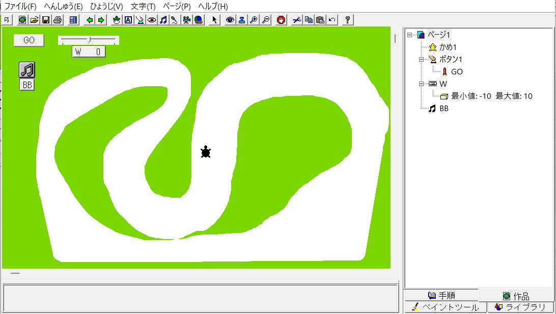The image size is (556, 314).
Task: Click the page layout grid icon
Action: click(x=73, y=20)
